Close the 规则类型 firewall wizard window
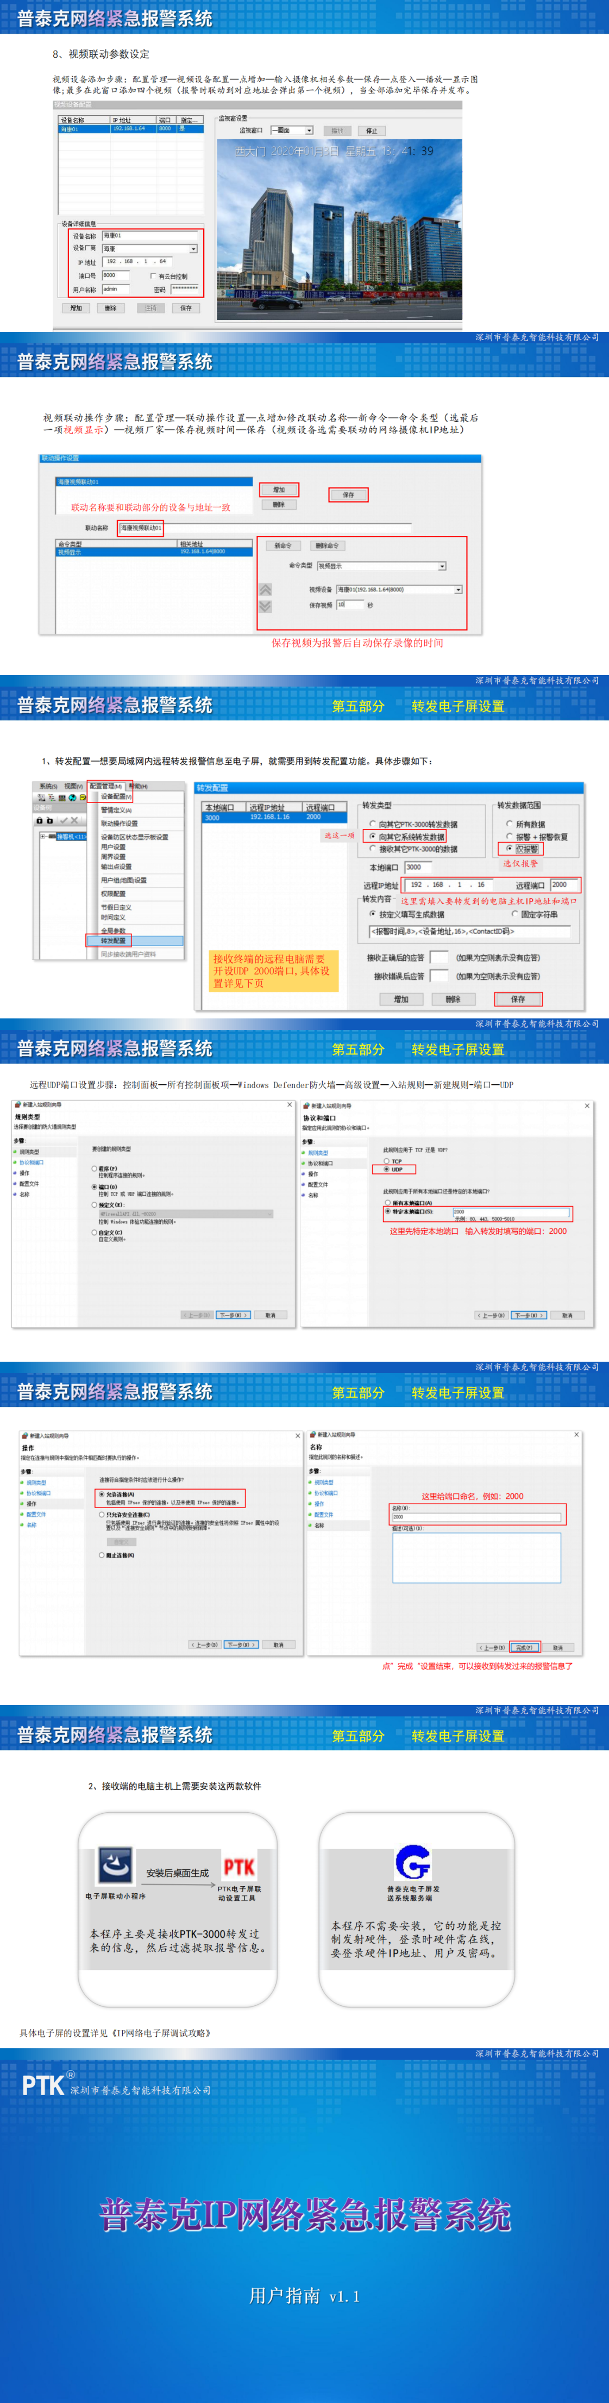The image size is (609, 2403). [288, 1104]
